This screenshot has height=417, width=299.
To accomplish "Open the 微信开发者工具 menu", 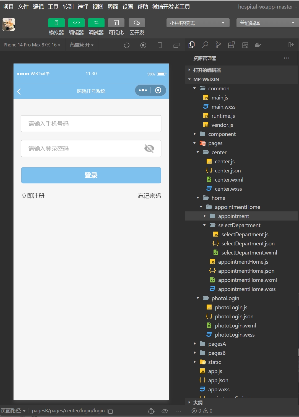I will click(171, 7).
